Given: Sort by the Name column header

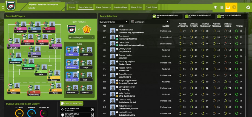Looking at the screenshot, I should pos(121,26).
